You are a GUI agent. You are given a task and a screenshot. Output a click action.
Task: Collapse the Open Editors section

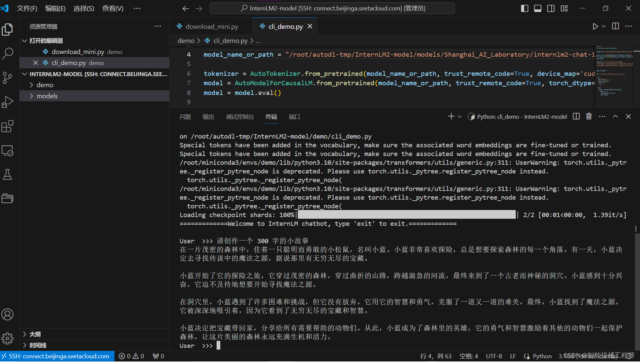[25, 41]
